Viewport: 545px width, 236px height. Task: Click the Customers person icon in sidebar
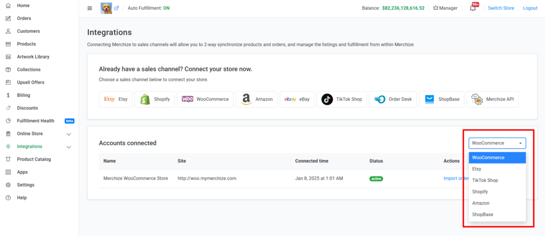click(9, 31)
